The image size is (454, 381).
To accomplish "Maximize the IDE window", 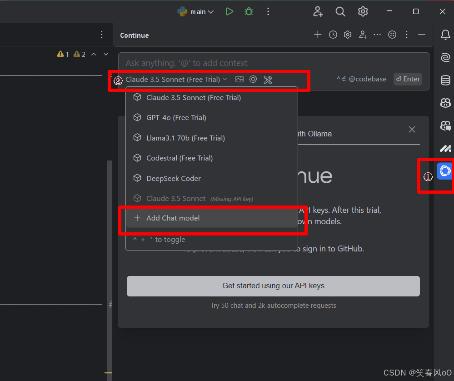I will [x=416, y=11].
